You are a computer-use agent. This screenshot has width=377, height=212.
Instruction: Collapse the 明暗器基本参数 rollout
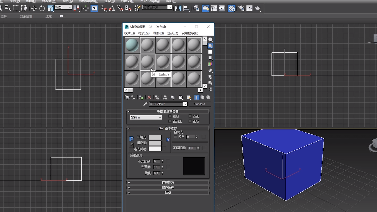click(x=168, y=111)
